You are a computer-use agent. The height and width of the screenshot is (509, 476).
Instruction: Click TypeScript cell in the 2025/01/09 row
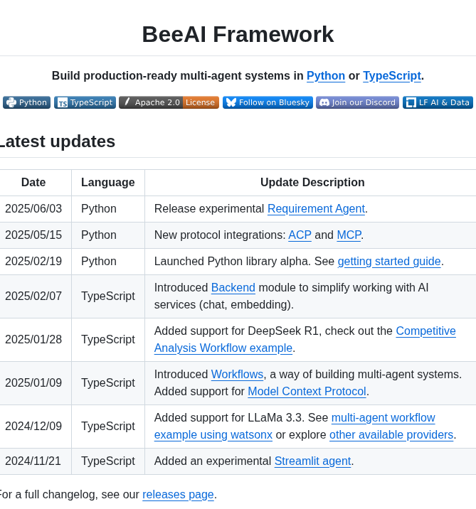(x=108, y=383)
